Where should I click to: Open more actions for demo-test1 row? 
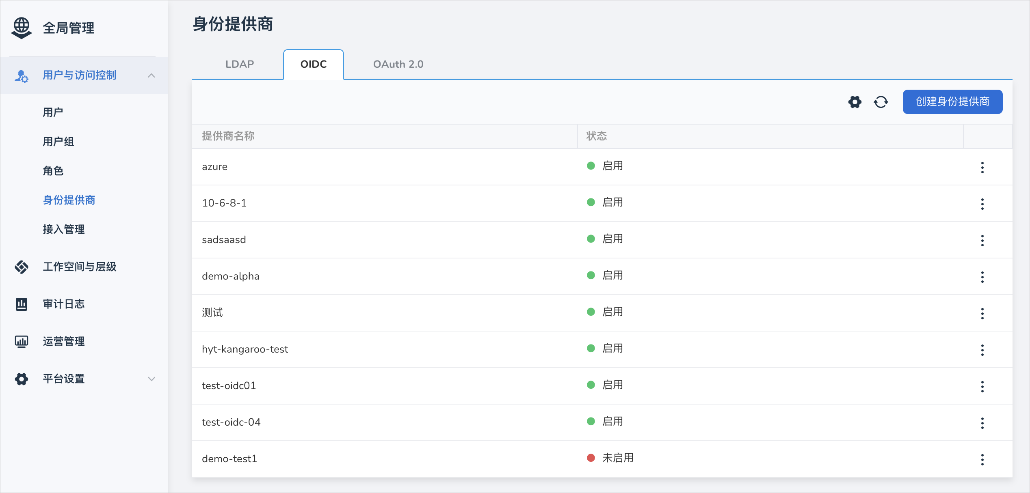[982, 459]
